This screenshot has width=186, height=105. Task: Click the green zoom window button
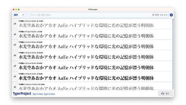19,10
